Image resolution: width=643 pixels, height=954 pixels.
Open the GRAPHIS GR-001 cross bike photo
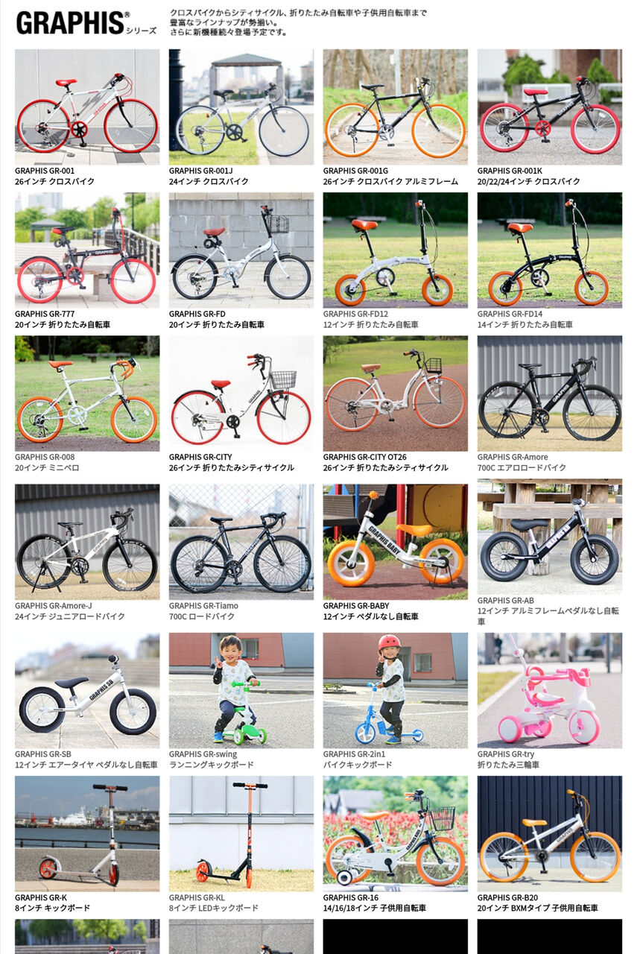click(x=87, y=107)
